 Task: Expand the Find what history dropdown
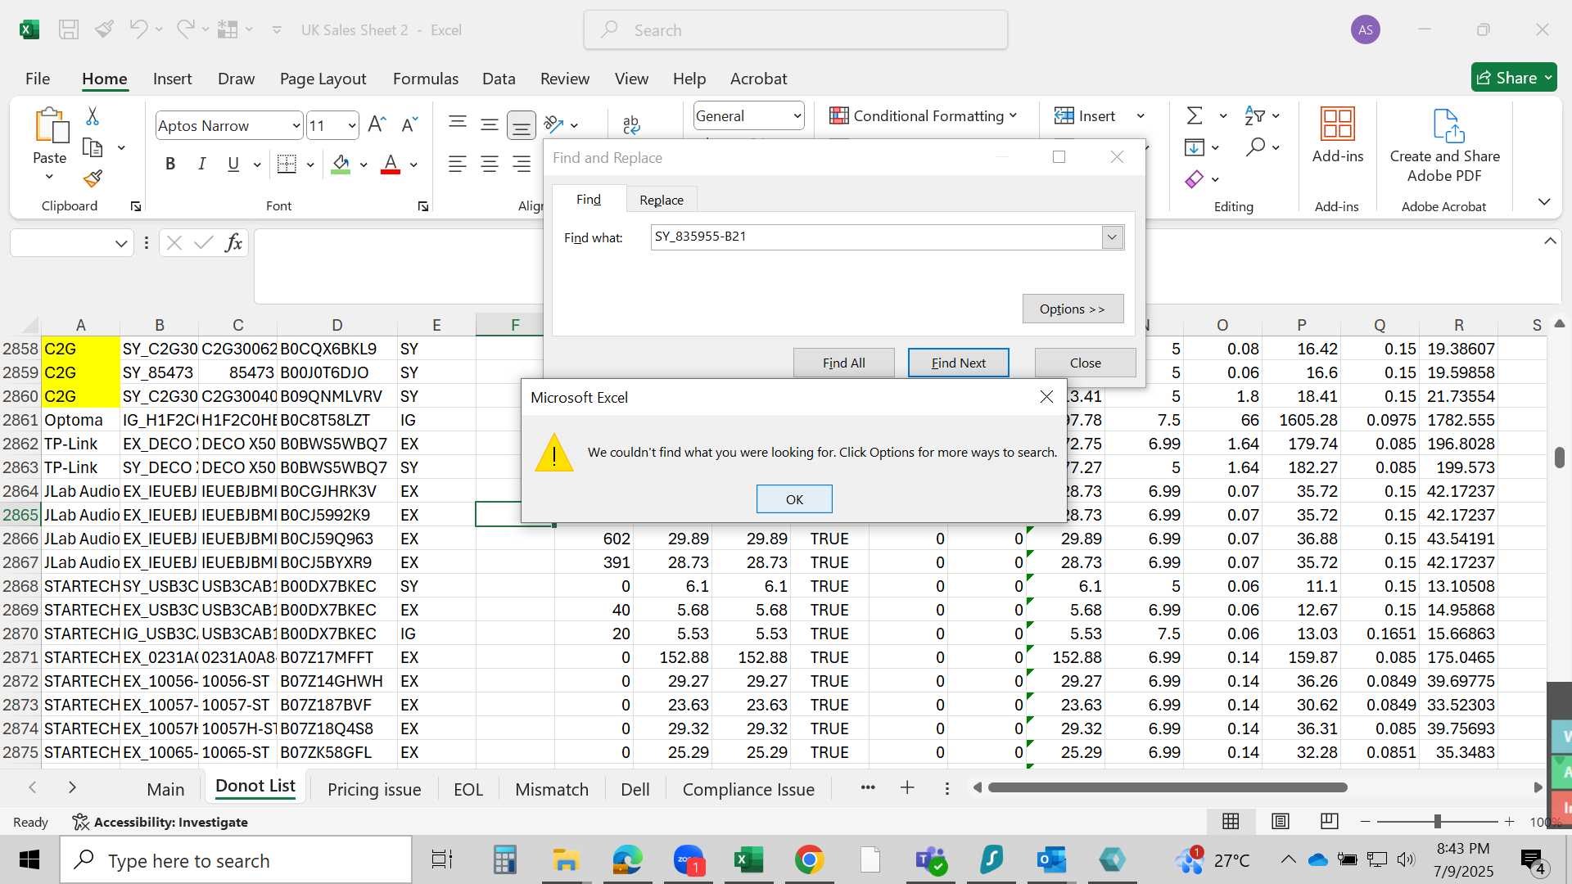(1112, 237)
